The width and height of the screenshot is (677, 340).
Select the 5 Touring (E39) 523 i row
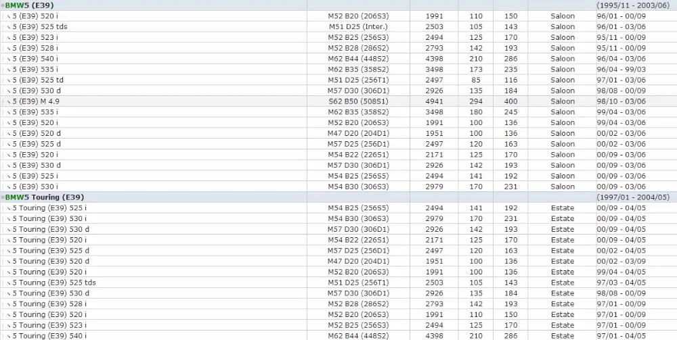(x=338, y=325)
